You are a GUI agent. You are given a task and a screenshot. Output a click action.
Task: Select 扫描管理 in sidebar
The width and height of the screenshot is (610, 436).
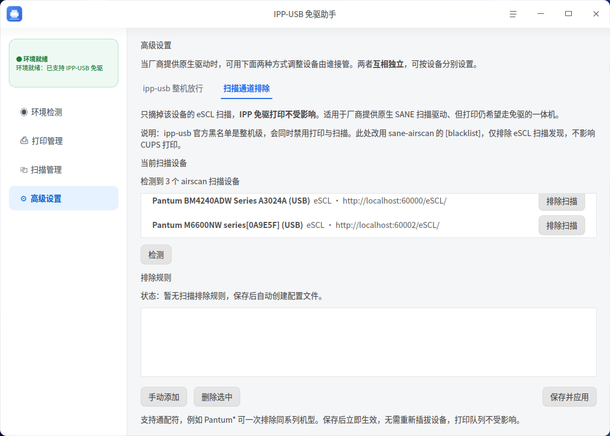[x=64, y=169]
